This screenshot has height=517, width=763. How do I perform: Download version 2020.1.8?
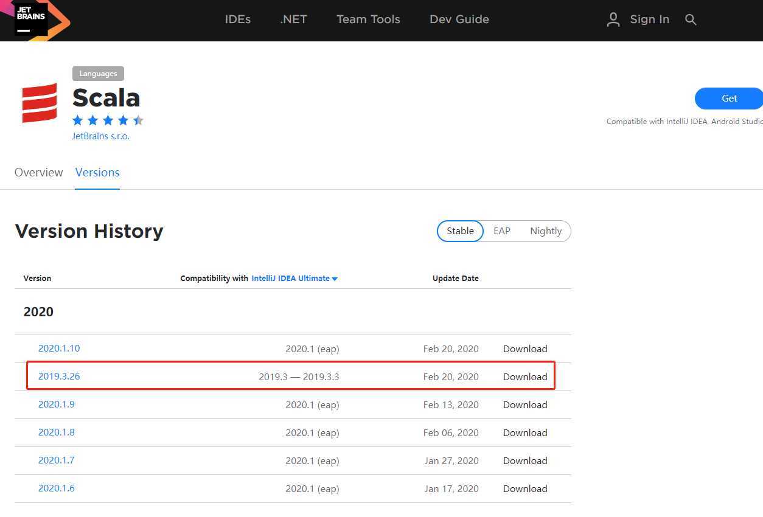pyautogui.click(x=525, y=433)
